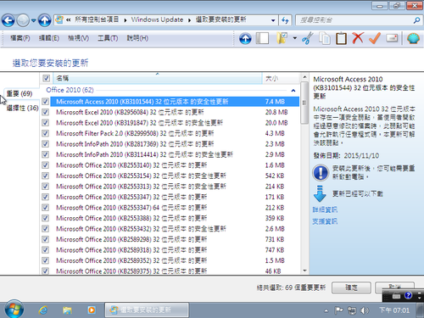Click the orange checkmark toolbar icon
This screenshot has width=424, height=318.
[x=375, y=38]
